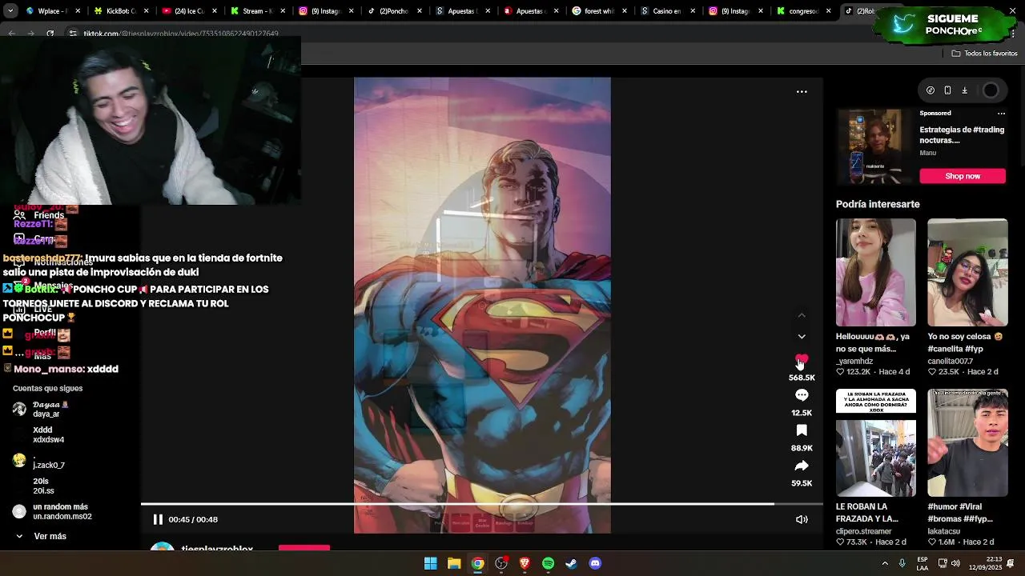Click the browser back arrow
This screenshot has width=1025, height=576.
(x=11, y=34)
